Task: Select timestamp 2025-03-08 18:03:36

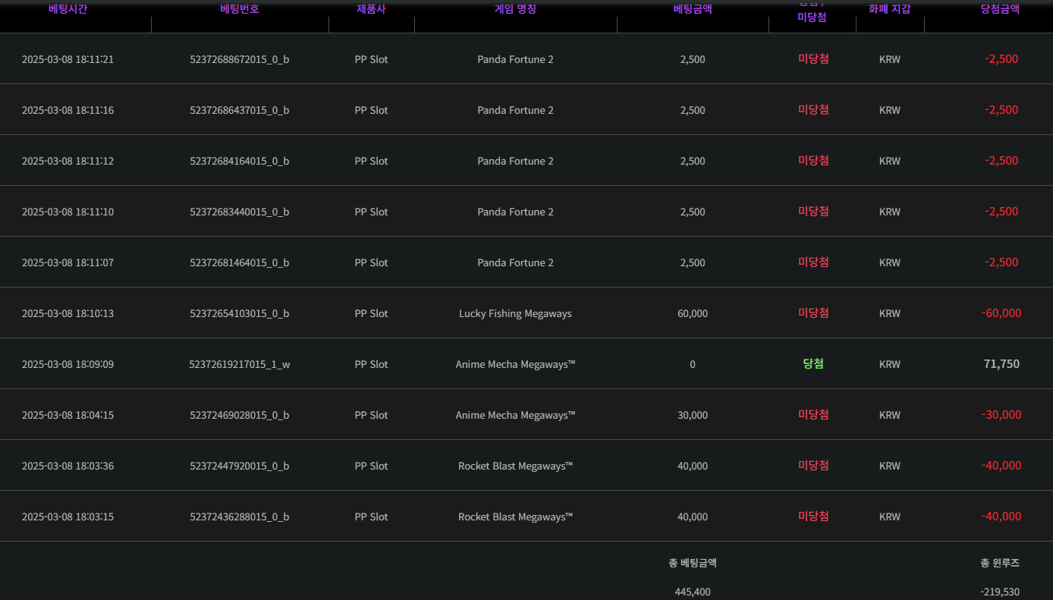Action: click(x=68, y=466)
